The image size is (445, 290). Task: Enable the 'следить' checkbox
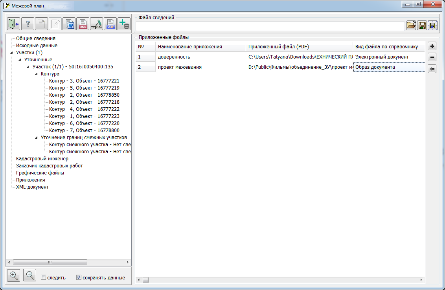(44, 277)
